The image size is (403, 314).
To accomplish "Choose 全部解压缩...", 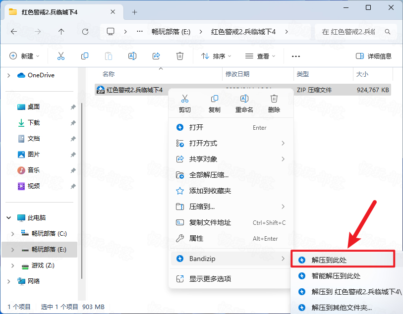I will coord(231,175).
